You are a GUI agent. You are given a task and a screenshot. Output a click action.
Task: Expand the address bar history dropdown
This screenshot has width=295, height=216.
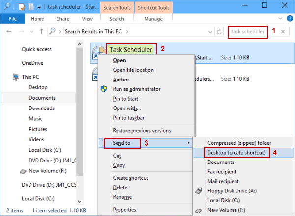coord(210,32)
